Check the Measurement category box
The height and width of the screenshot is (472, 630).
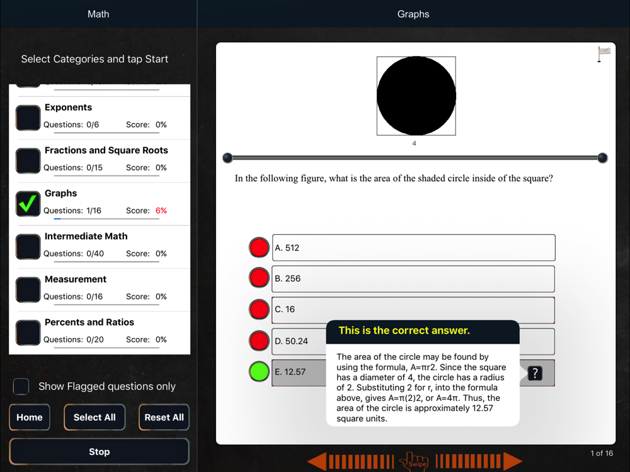pyautogui.click(x=28, y=289)
